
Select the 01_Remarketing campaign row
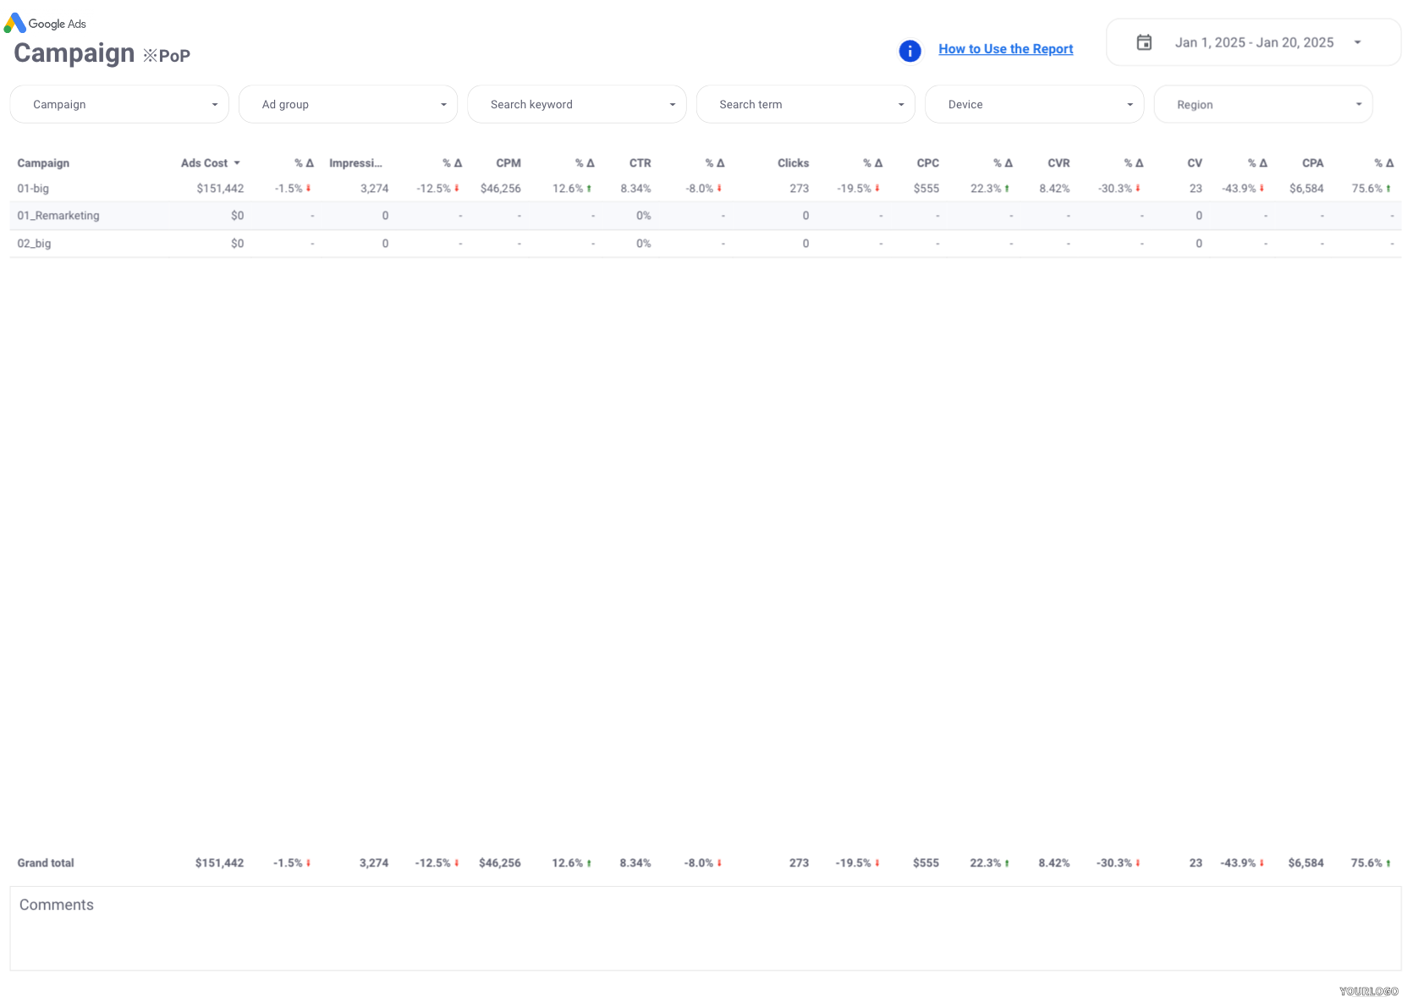click(58, 216)
